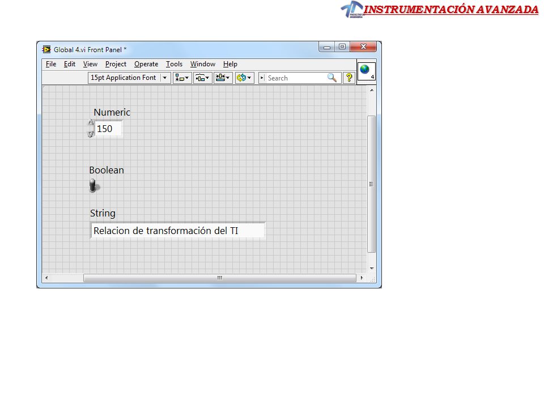Click the horizontal scrollbar thumb
The height and width of the screenshot is (408, 544).
point(220,278)
